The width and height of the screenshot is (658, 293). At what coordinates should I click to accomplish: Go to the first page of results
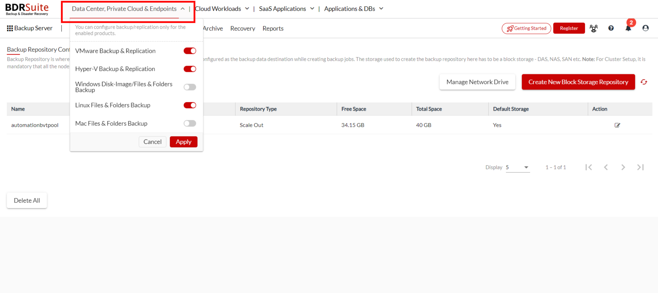tap(589, 167)
